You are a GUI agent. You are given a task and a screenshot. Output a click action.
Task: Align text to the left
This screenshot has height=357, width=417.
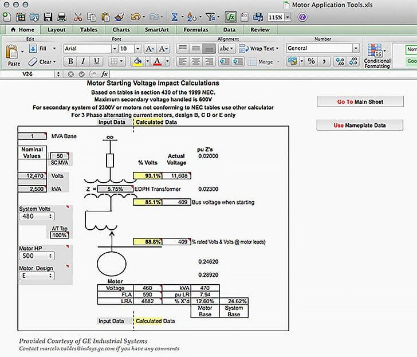(x=182, y=62)
